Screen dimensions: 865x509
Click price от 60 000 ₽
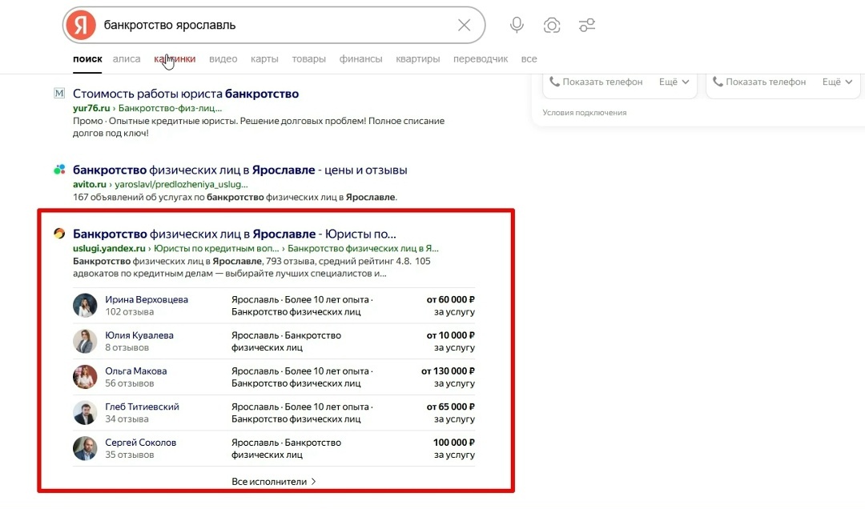(451, 299)
